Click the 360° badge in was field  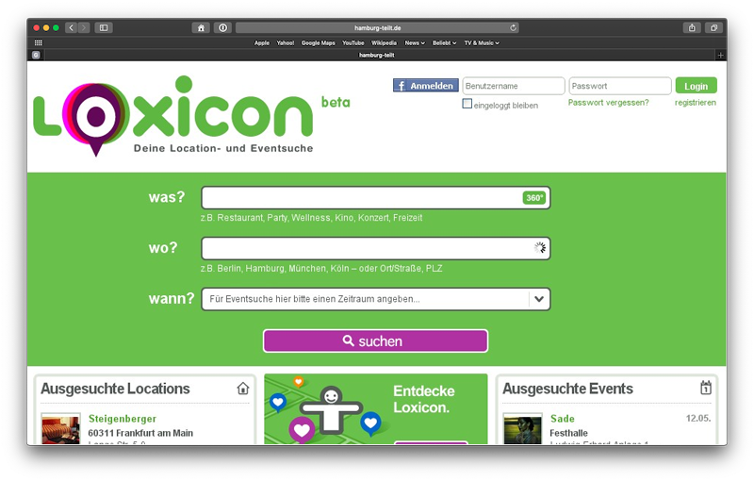tap(534, 198)
